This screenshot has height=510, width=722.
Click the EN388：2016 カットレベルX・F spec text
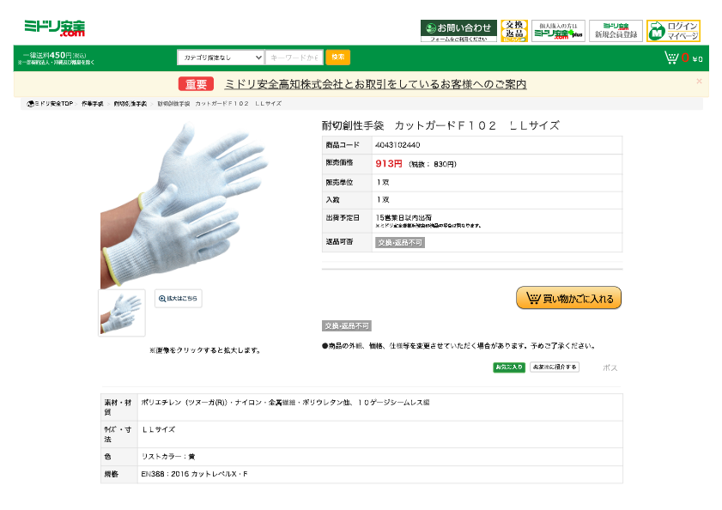[x=194, y=474]
